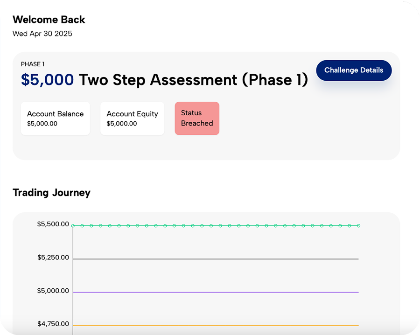Click the last green circle data point

(358, 226)
